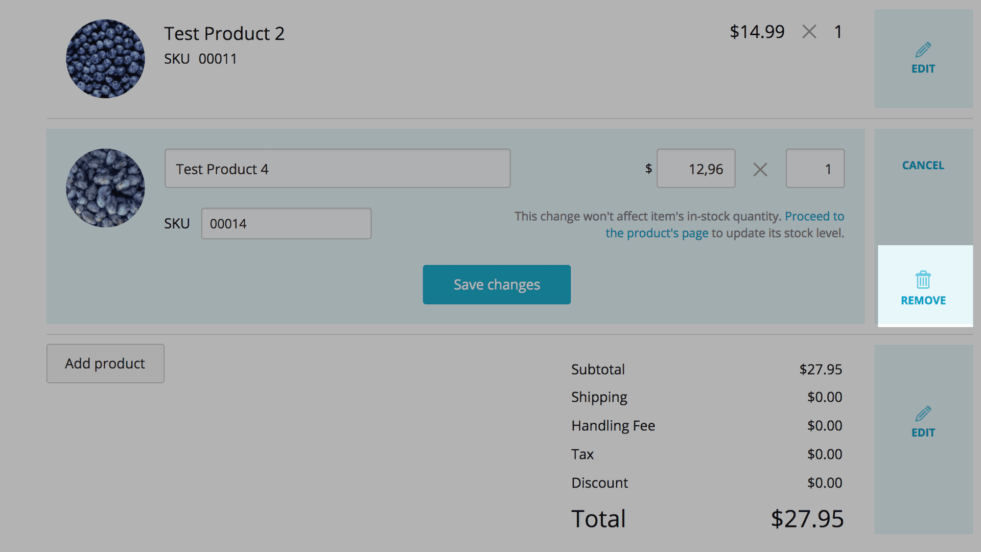
Task: Click the pencil Edit icon for Test Product 2
Action: point(923,50)
